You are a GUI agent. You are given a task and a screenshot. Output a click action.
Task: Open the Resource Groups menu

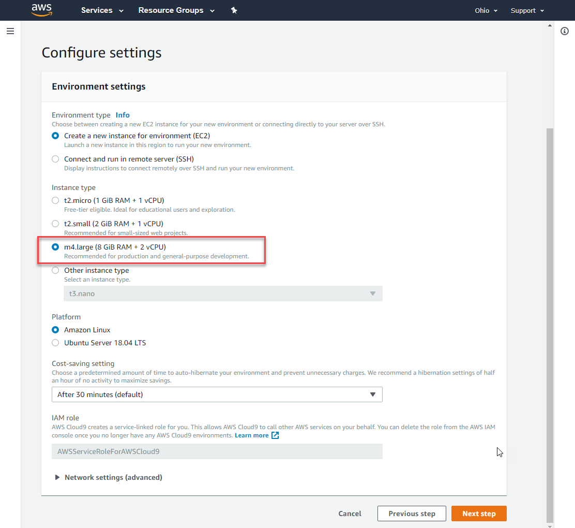coord(176,10)
